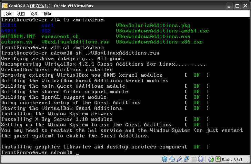This screenshot has width=251, height=164.
Task: Open the 帮助 menu
Action: pos(47,14)
